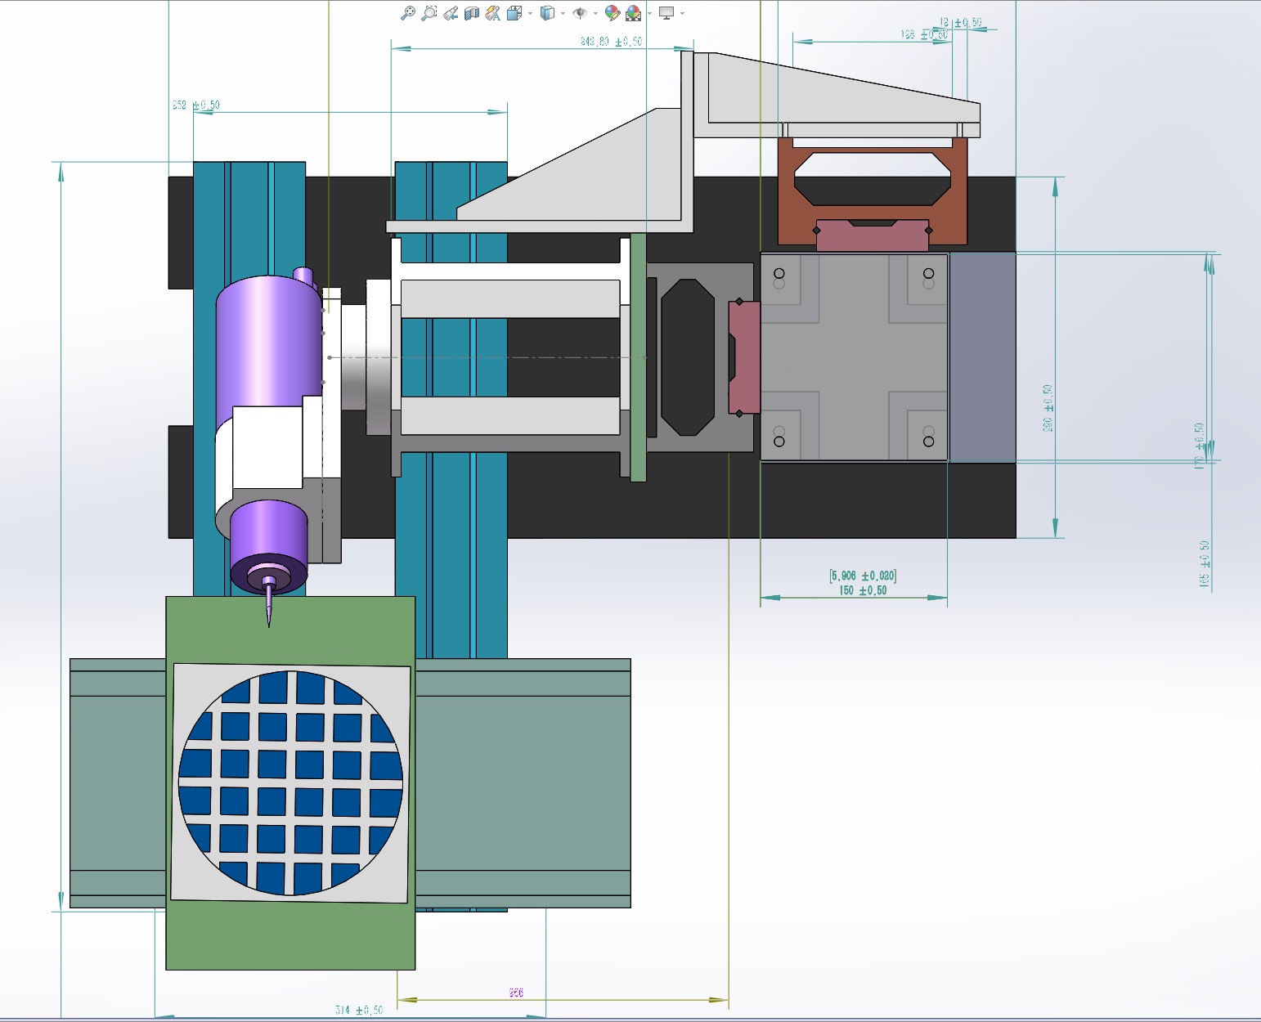This screenshot has height=1022, width=1261.
Task: Select the vertical 195 ±0.50 dimension
Action: click(1204, 563)
